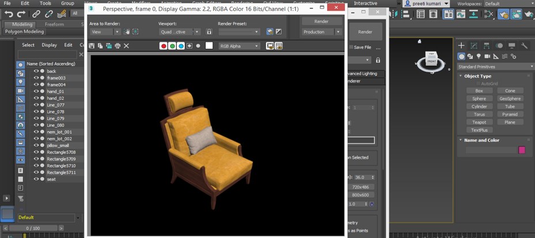Open Display menu in Scene Explorer
This screenshot has width=535, height=238.
coord(50,45)
